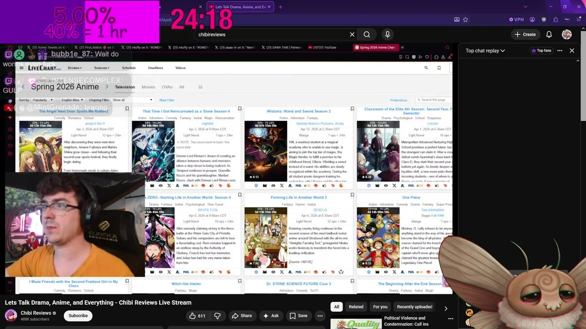Open the Top fans leaderboard
The image size is (586, 329).
[x=541, y=51]
